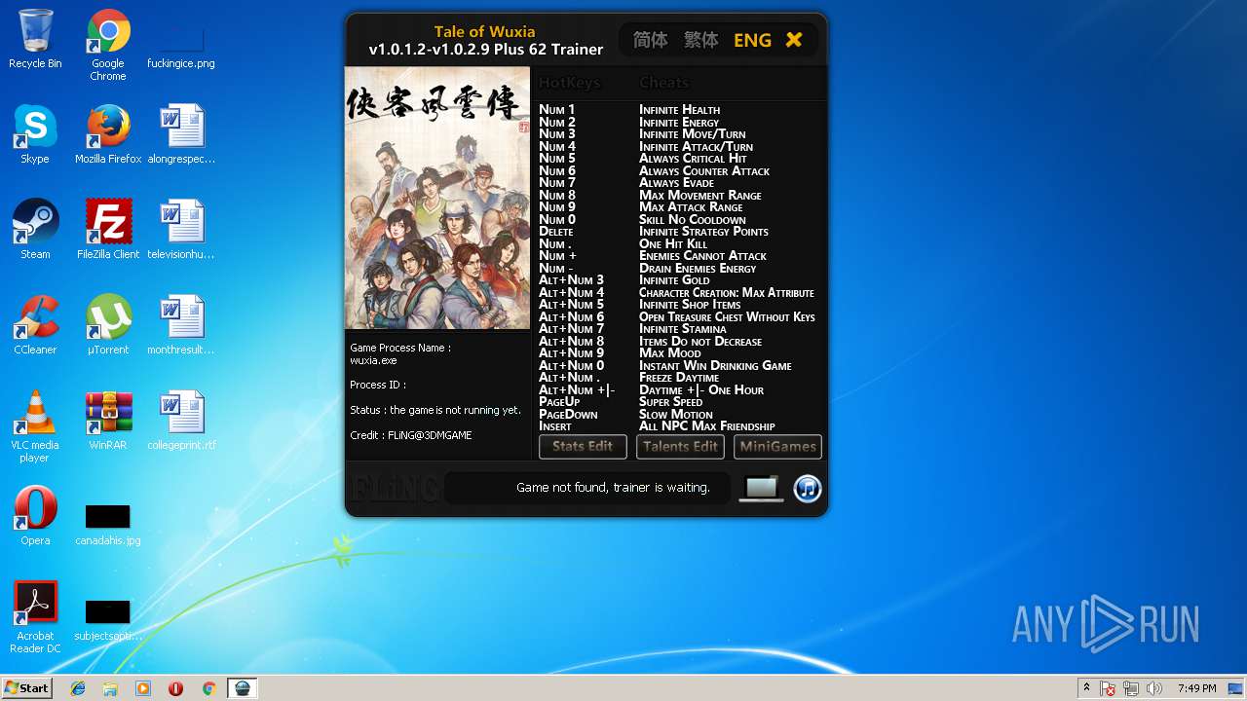Toggle Infinite Energy cheat
Image resolution: width=1247 pixels, height=701 pixels.
[678, 123]
